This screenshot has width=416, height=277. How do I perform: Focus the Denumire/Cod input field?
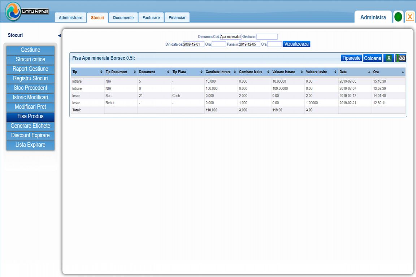(x=230, y=36)
